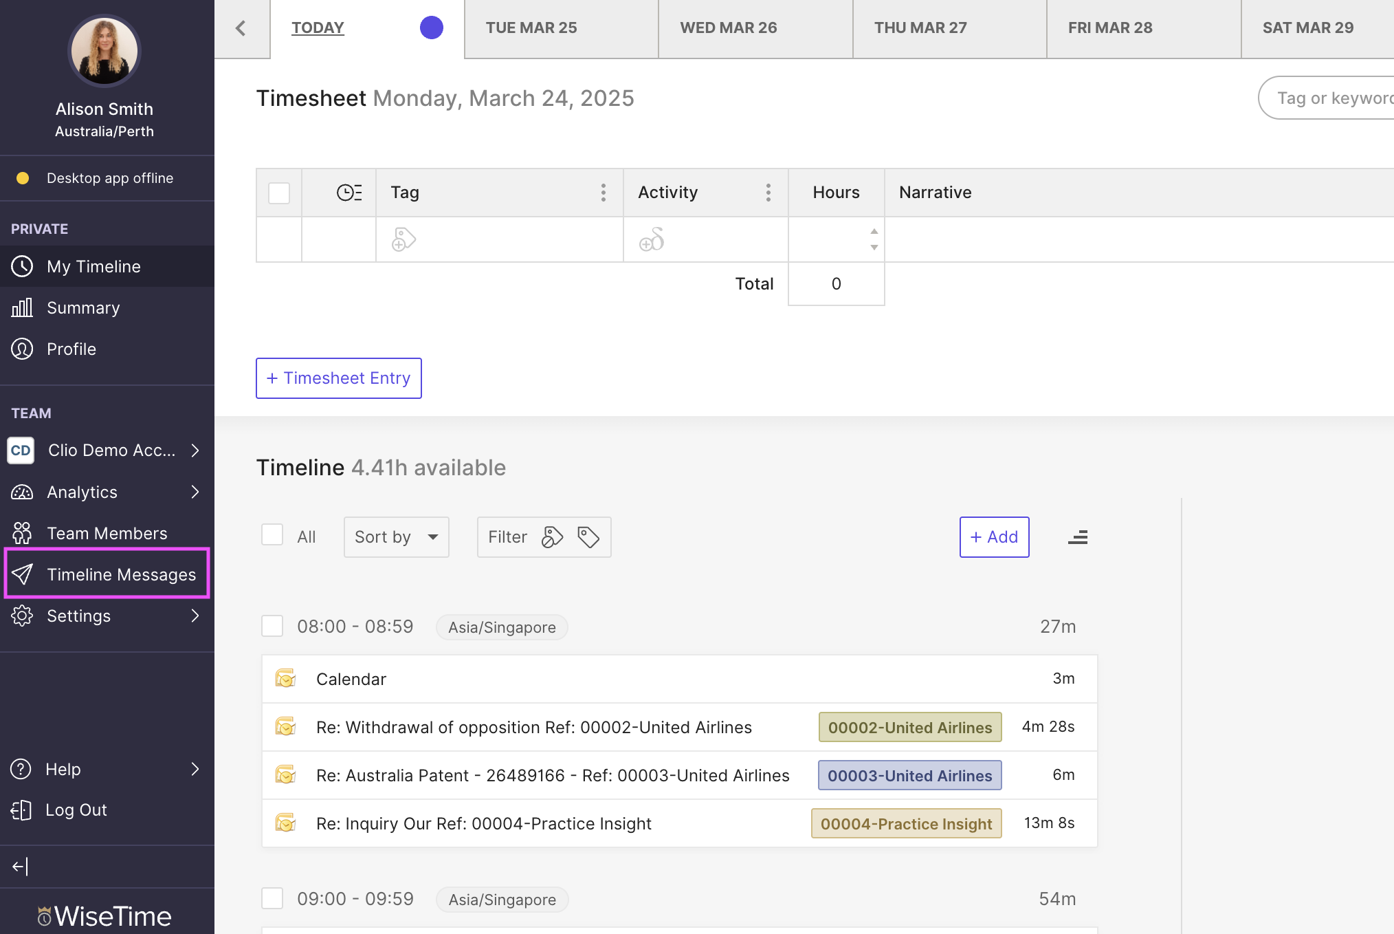This screenshot has height=934, width=1394.
Task: Switch to the SAT MAR 29 tab
Action: 1318,28
